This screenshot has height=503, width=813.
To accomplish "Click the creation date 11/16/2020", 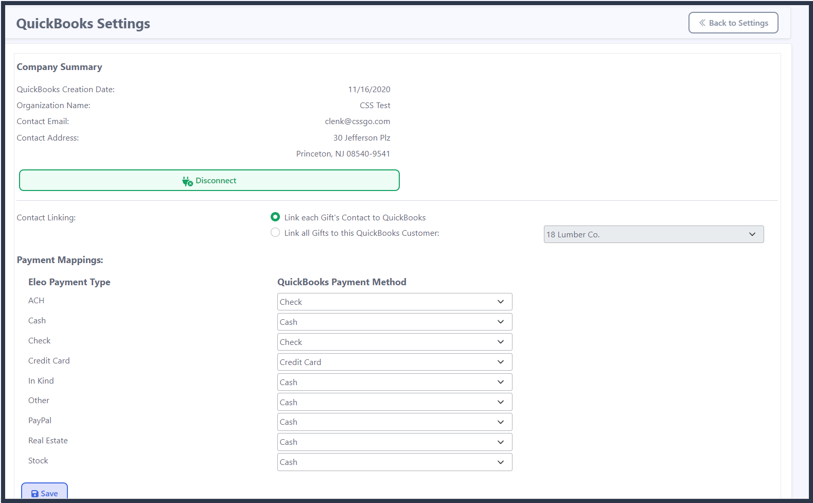I will 369,90.
